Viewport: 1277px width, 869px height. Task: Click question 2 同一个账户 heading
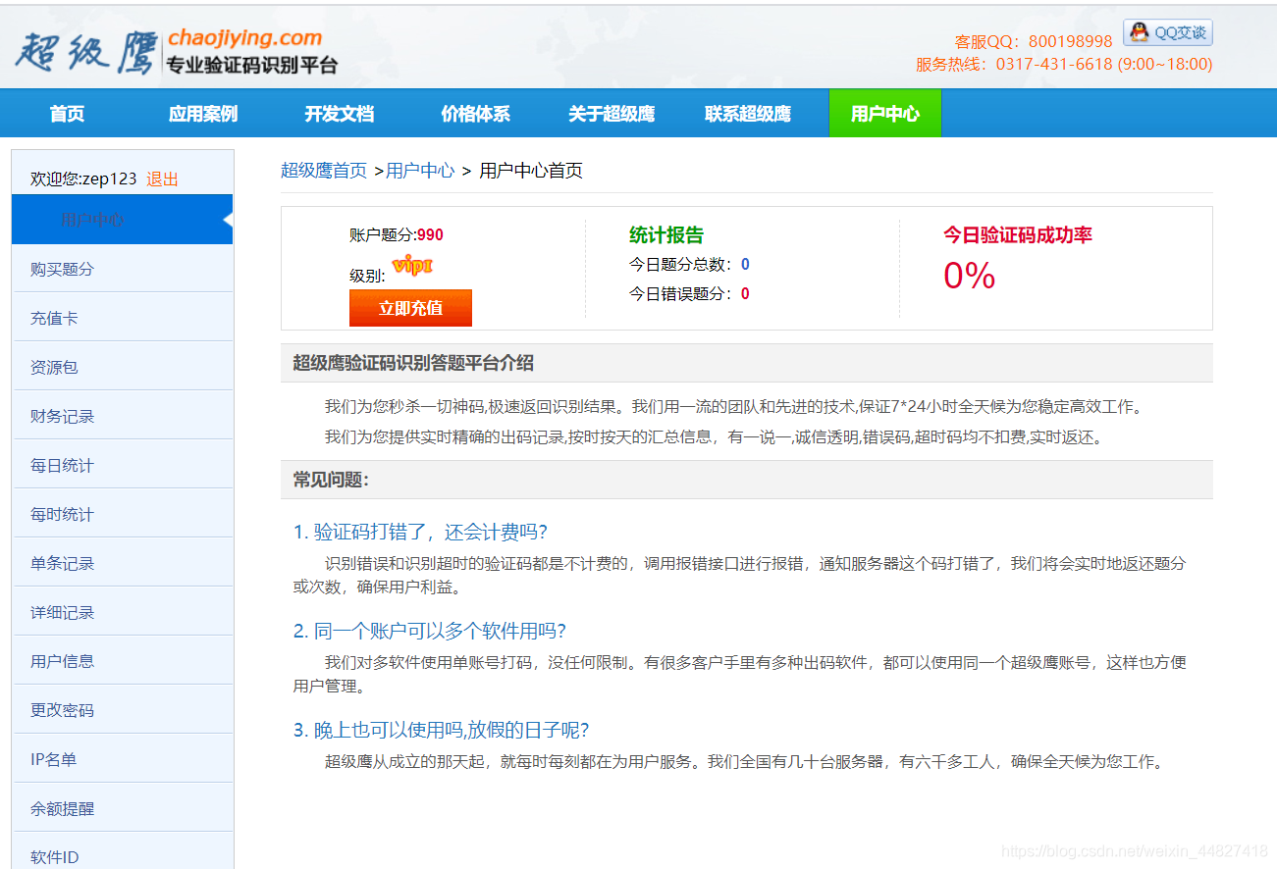point(430,631)
